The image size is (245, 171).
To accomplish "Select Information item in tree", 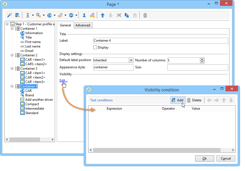I will point(34,33).
